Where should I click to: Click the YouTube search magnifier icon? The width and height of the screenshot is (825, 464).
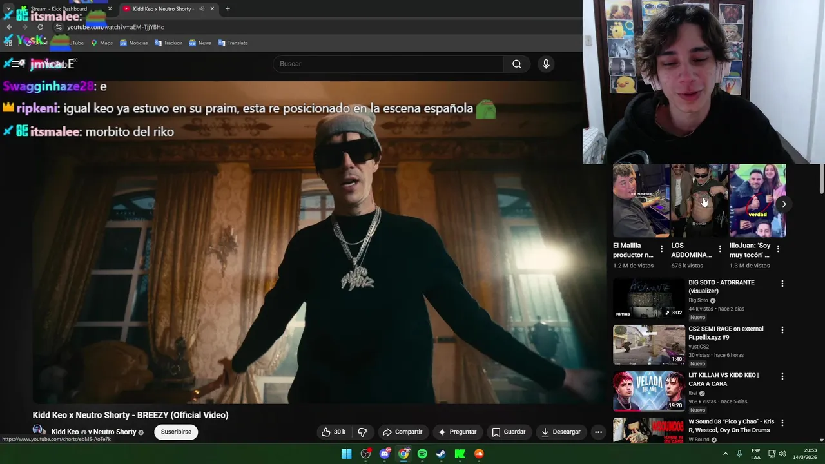[517, 64]
